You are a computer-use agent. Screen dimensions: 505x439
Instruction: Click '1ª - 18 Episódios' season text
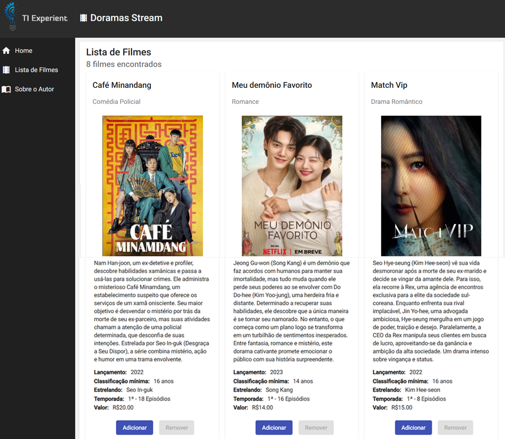click(149, 399)
